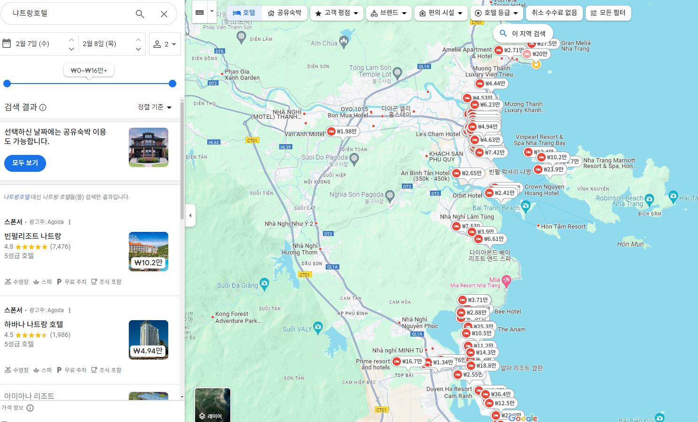Click the left price slider handle
Screen dimensions: 698x422
[x=7, y=84]
